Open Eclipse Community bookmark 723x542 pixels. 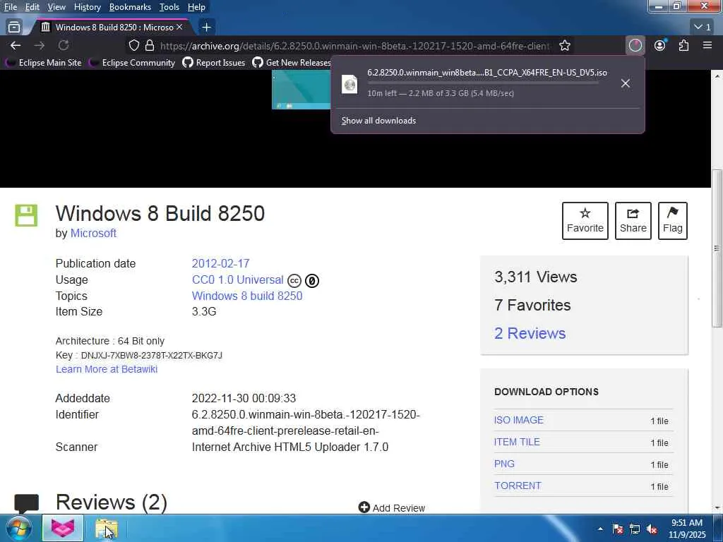(x=133, y=62)
